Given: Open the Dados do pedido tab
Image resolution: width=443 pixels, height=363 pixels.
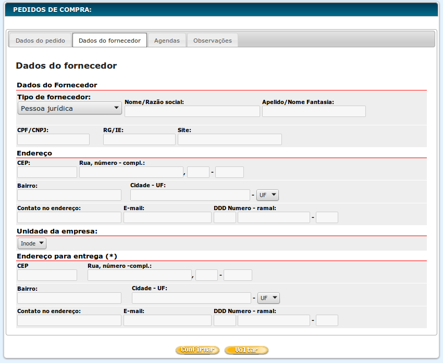Looking at the screenshot, I should click(x=40, y=41).
